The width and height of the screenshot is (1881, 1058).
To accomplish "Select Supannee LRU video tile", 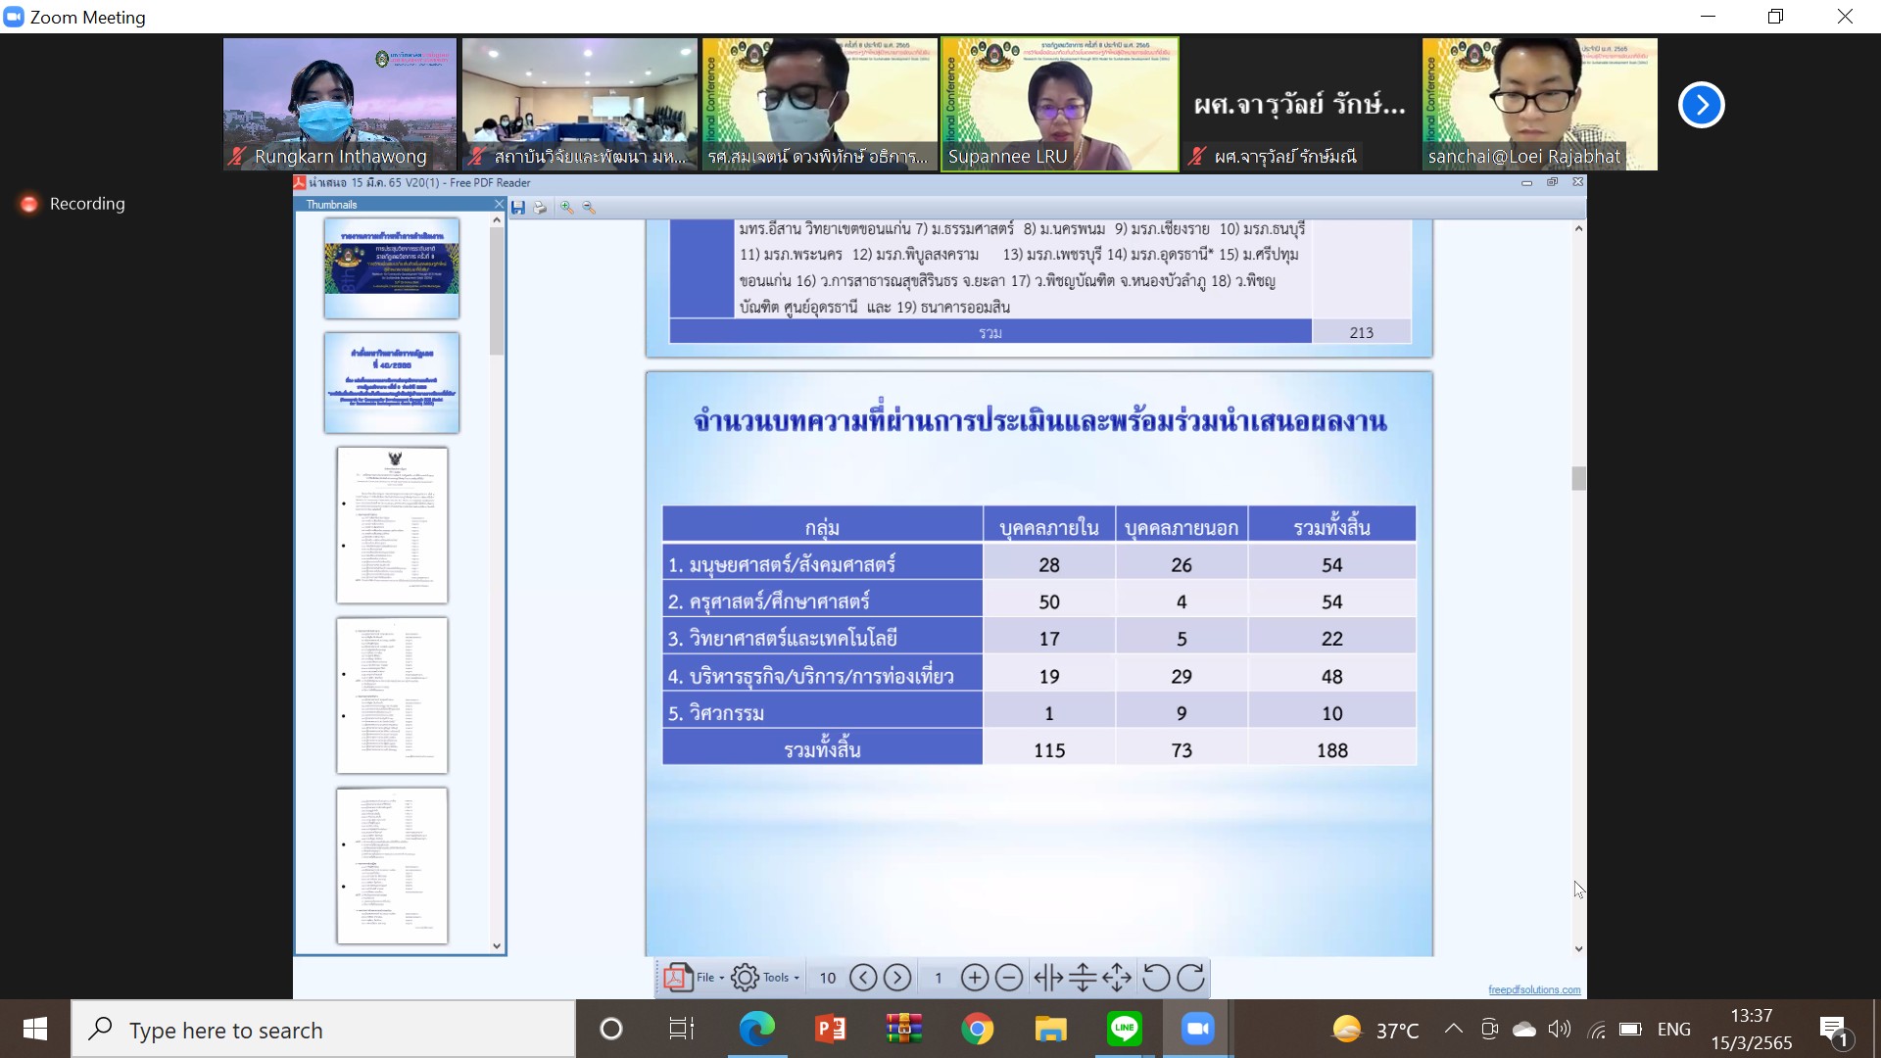I will (x=1059, y=105).
